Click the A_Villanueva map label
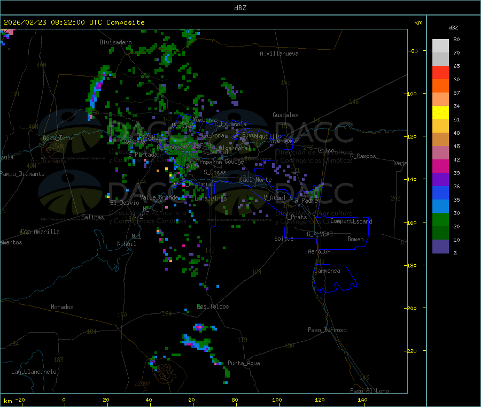This screenshot has height=407, width=481. (x=279, y=53)
